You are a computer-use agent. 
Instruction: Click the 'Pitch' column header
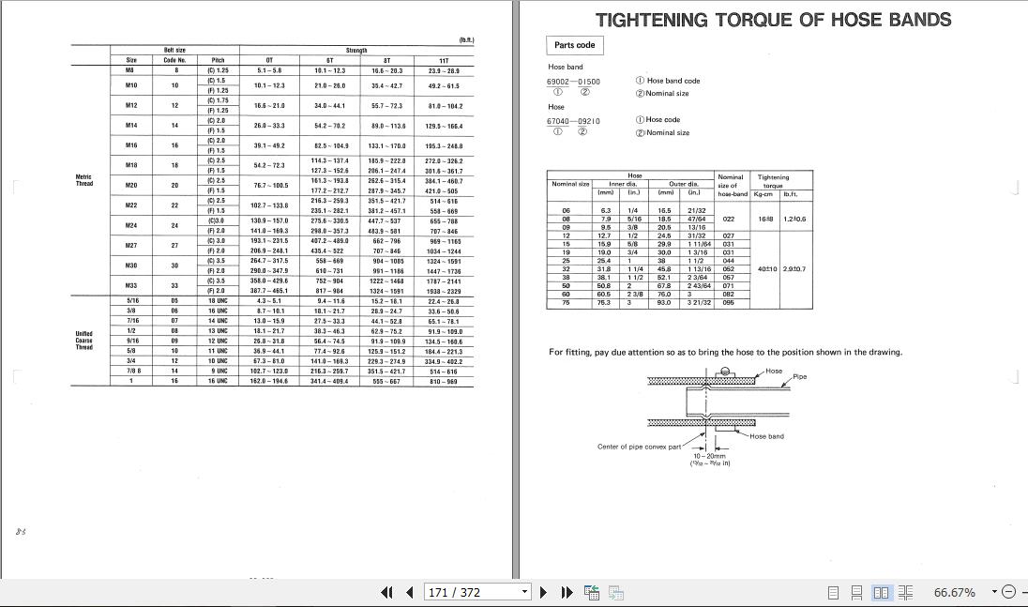click(218, 60)
